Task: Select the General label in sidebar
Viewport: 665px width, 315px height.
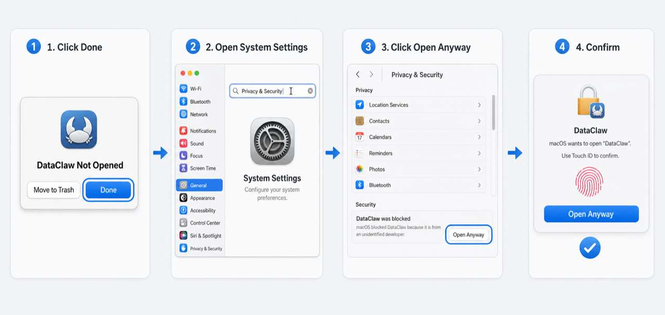Action: click(x=198, y=185)
